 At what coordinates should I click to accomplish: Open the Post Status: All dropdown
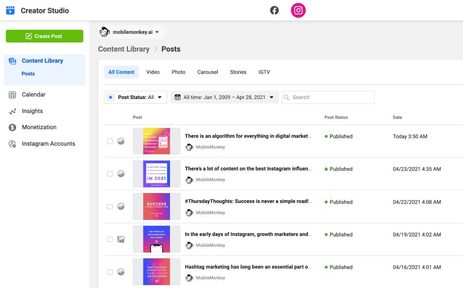tap(135, 97)
